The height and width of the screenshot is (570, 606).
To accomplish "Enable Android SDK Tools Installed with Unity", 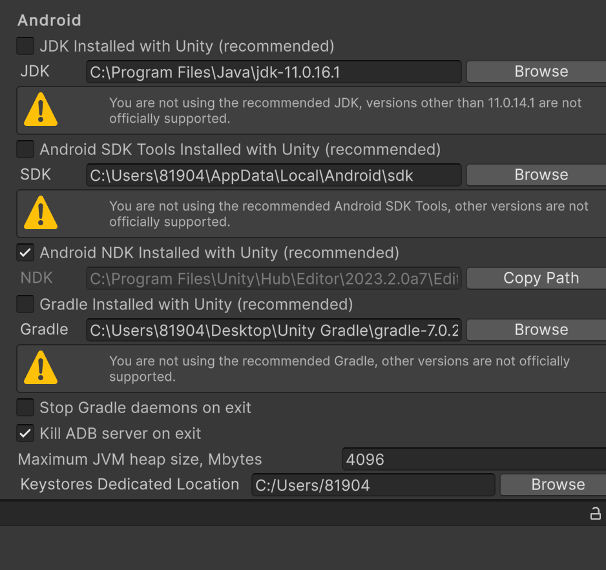I will click(25, 149).
